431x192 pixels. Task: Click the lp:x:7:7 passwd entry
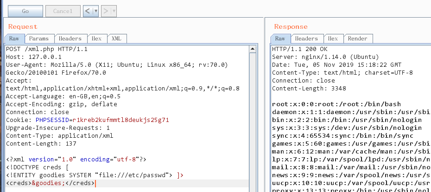coord(351,159)
